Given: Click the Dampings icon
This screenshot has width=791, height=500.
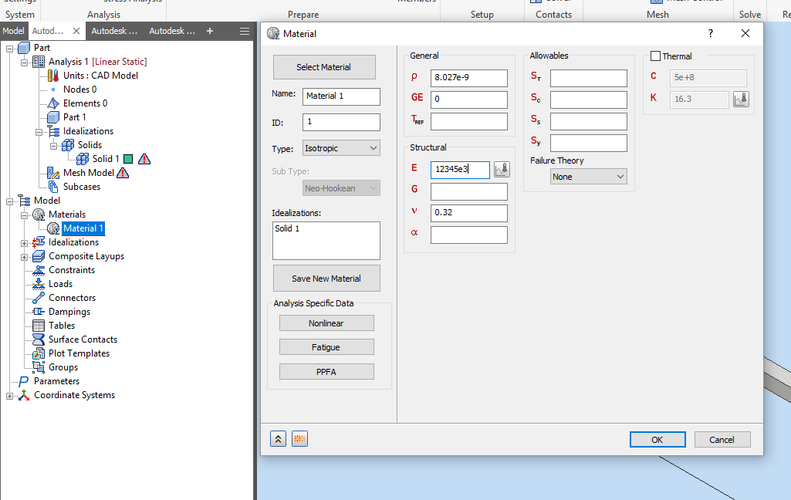Looking at the screenshot, I should coord(39,312).
